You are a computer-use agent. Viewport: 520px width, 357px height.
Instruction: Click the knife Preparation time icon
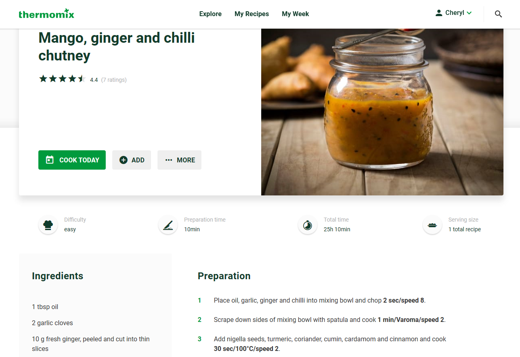[x=168, y=225]
